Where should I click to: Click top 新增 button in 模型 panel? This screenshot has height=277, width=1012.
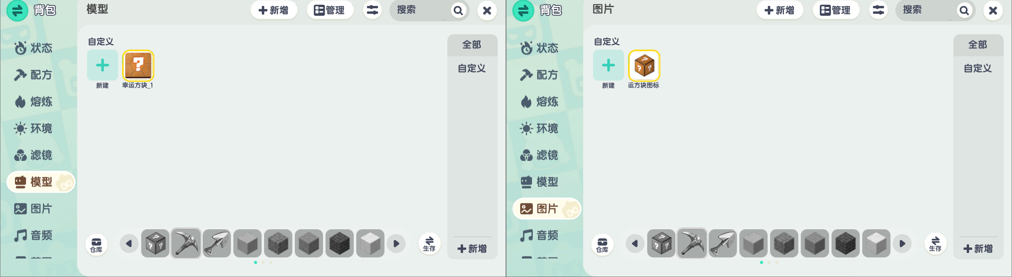coord(274,10)
